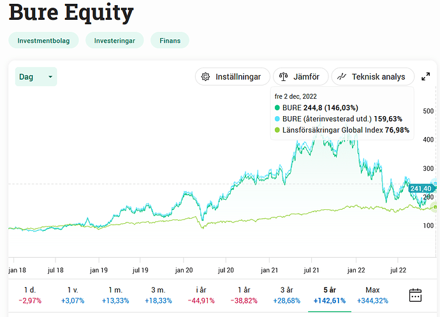The image size is (440, 317).
Task: Click the 100 y-axis value
Action: coord(429,225)
